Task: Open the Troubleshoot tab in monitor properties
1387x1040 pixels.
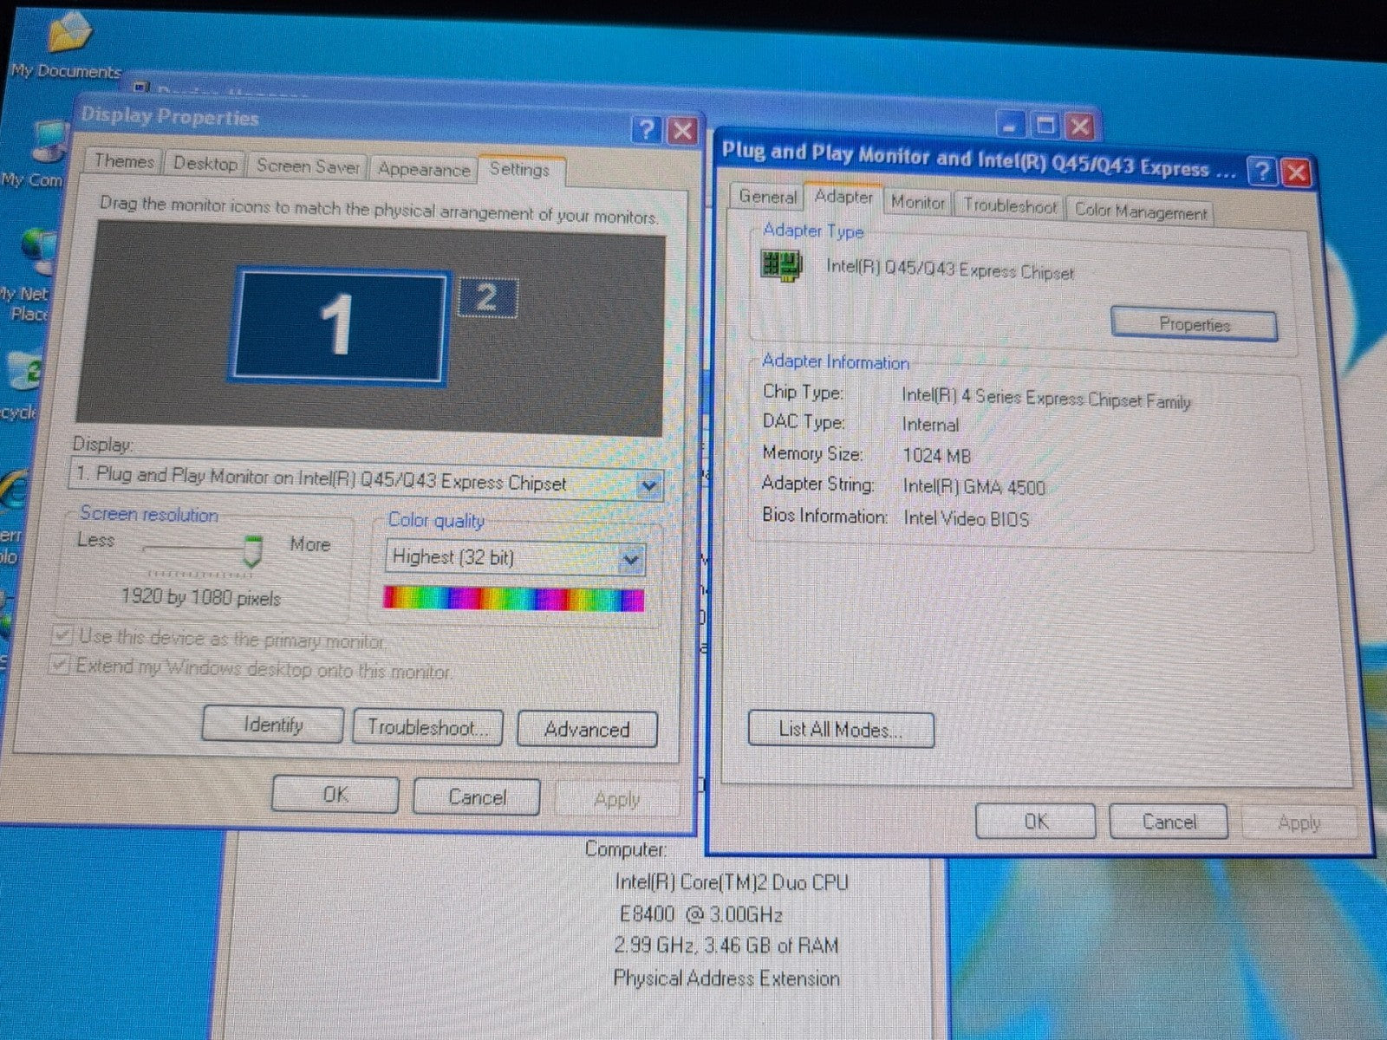Action: point(1010,206)
